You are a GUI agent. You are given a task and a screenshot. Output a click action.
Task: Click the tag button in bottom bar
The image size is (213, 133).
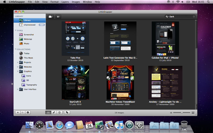pyautogui.click(x=67, y=113)
